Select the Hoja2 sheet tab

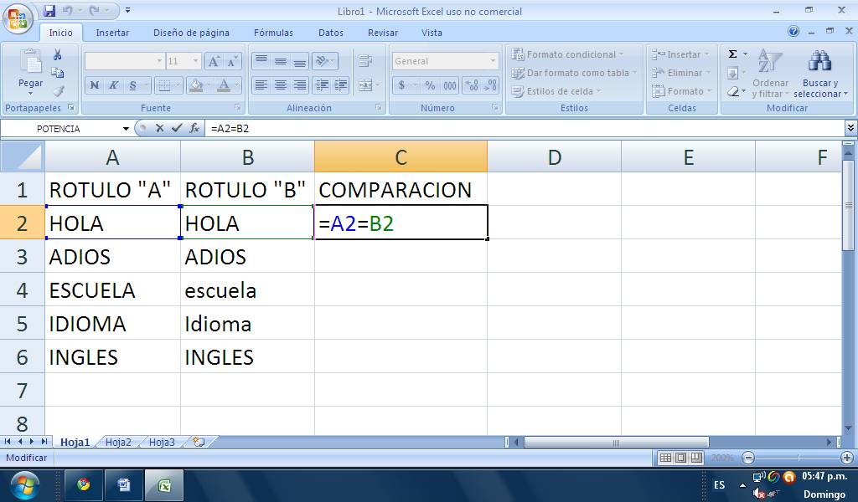click(x=118, y=442)
